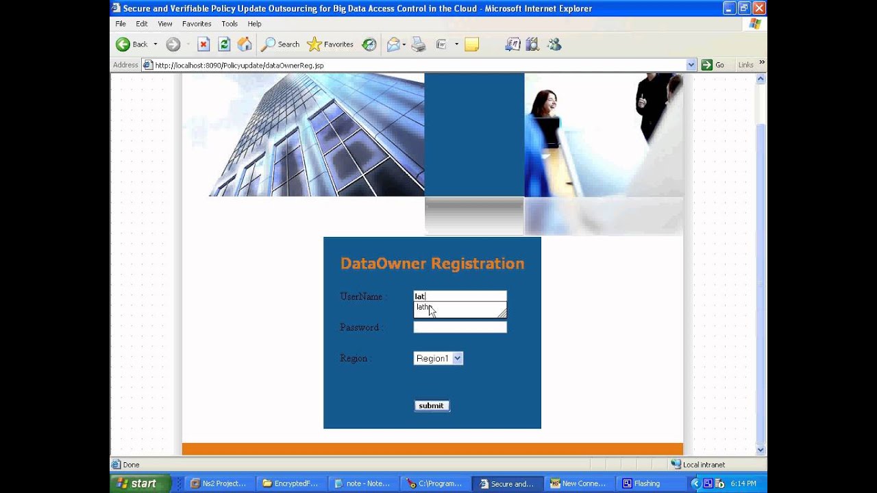The image size is (877, 493).
Task: Go to the Home page icon
Action: [245, 45]
